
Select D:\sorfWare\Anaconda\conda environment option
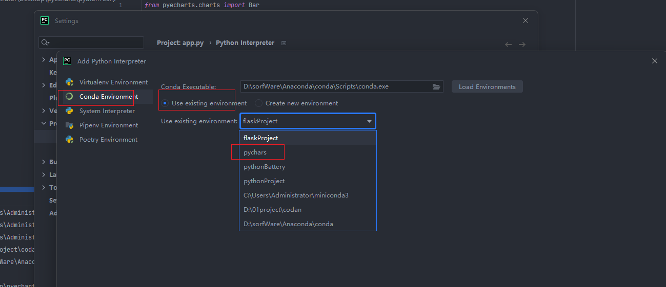308,224
